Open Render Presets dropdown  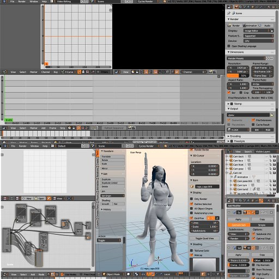click(x=246, y=58)
